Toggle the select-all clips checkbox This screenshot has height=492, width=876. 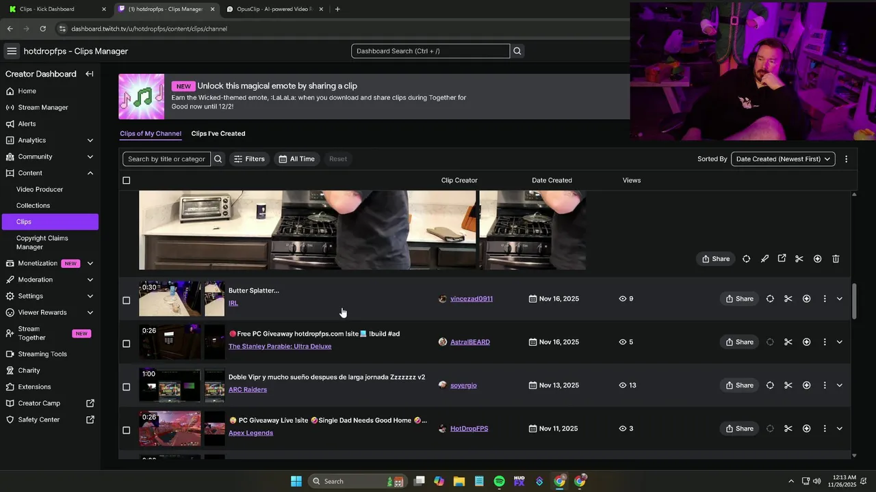tap(126, 180)
